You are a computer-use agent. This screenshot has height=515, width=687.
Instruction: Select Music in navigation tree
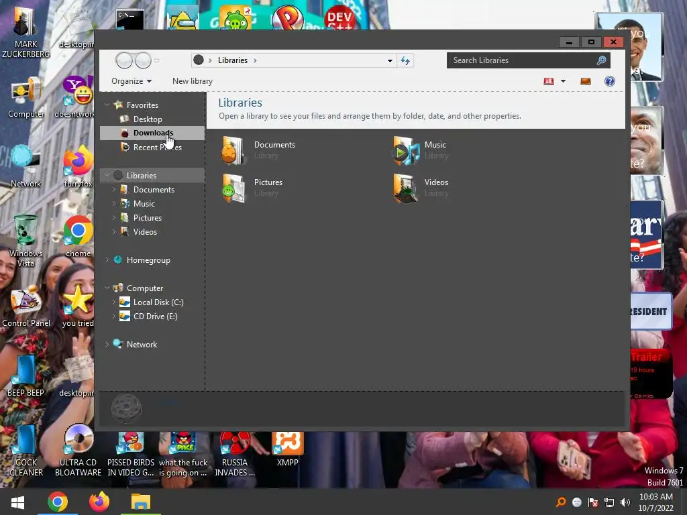coord(144,204)
